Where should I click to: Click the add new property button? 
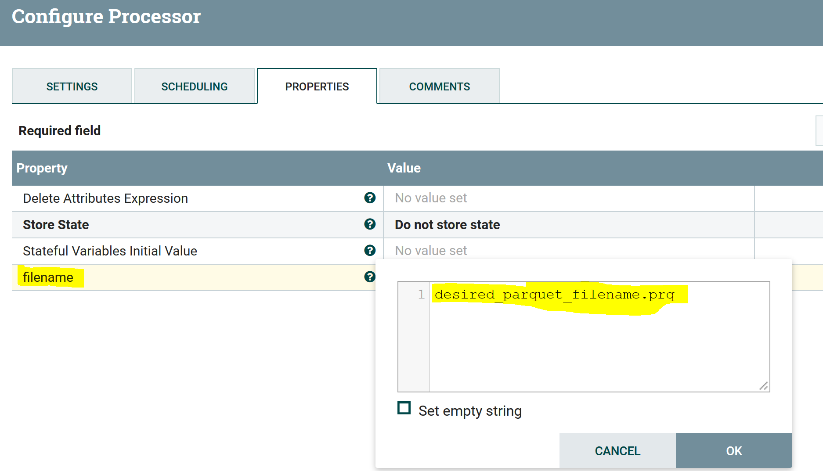[819, 130]
